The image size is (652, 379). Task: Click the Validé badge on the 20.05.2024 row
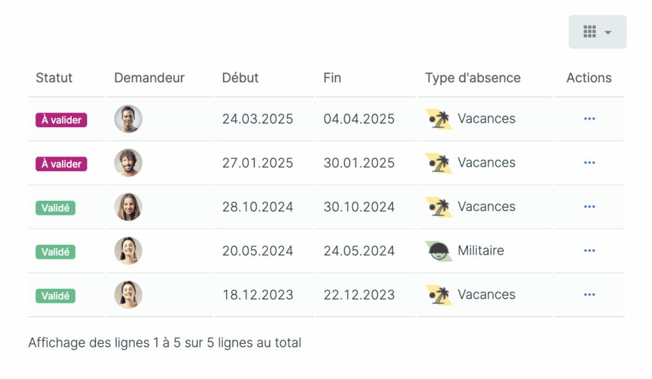point(55,252)
